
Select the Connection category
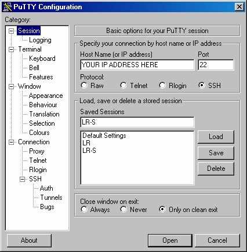click(x=34, y=142)
